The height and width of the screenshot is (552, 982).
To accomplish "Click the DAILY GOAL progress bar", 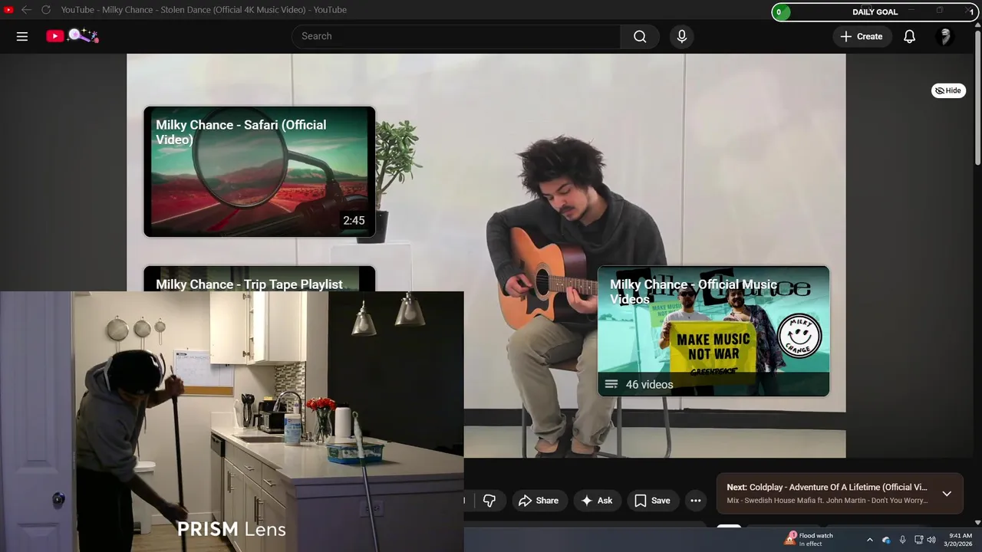I will click(x=875, y=12).
